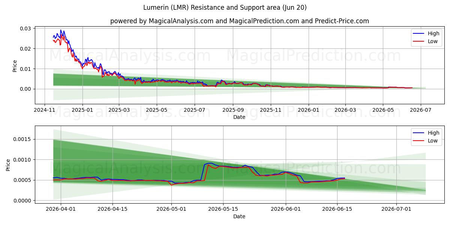Click the 2026-06-01 date tick label
The width and height of the screenshot is (450, 225).
pyautogui.click(x=286, y=209)
